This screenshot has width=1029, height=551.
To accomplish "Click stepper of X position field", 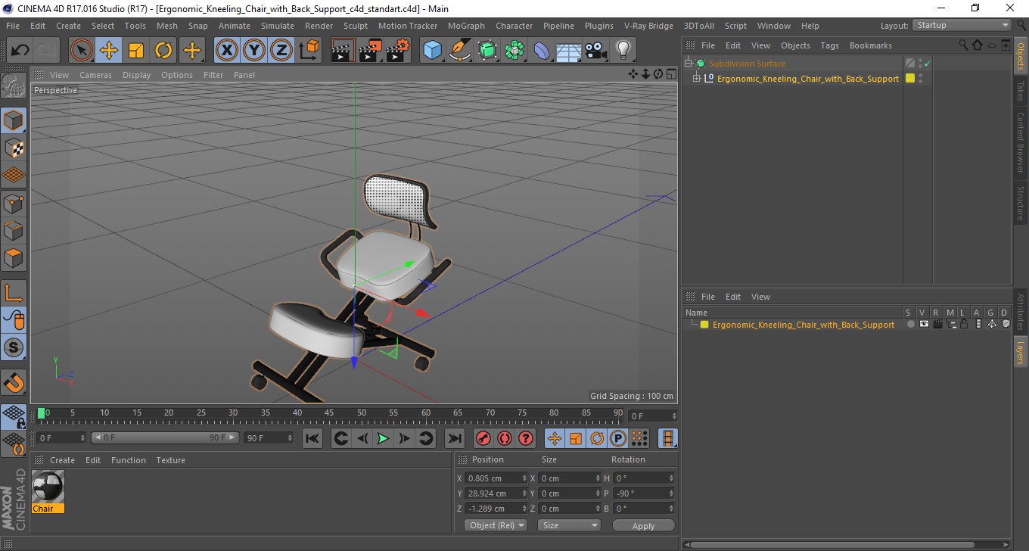I will 524,478.
